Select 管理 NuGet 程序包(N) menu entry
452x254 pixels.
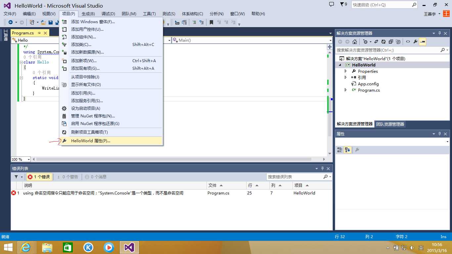pyautogui.click(x=111, y=116)
